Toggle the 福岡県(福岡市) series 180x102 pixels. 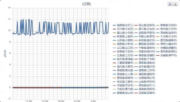click(x=145, y=74)
